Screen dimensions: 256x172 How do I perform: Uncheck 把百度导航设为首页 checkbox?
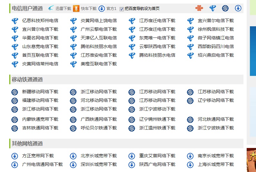click(122, 9)
